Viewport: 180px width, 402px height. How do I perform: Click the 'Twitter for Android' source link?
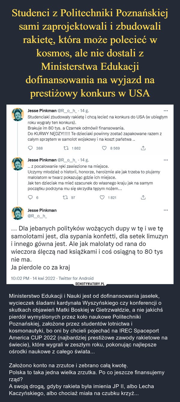(x=76, y=278)
